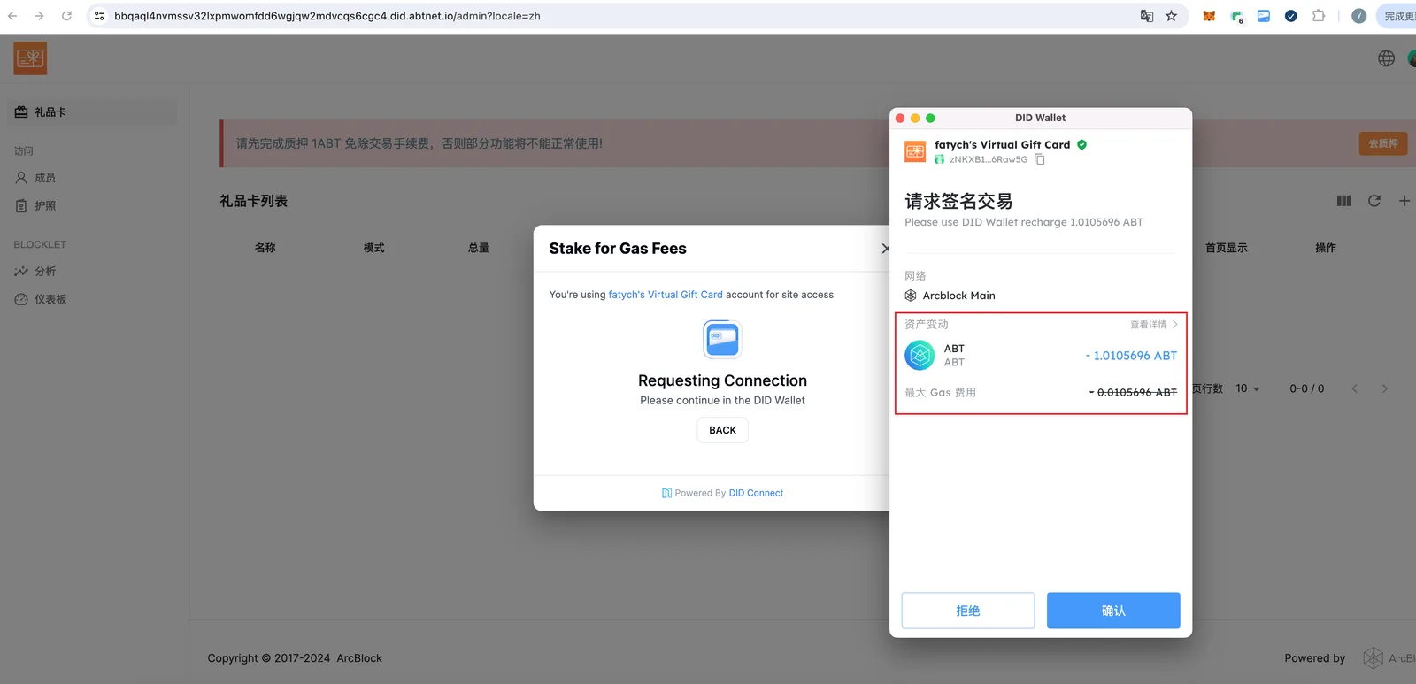The height and width of the screenshot is (684, 1416).
Task: Copy the wallet address zNKXB1...6Raw5G
Action: [x=1040, y=159]
